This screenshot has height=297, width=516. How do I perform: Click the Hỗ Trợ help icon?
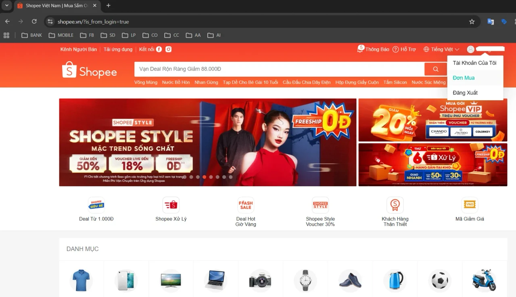coord(395,49)
